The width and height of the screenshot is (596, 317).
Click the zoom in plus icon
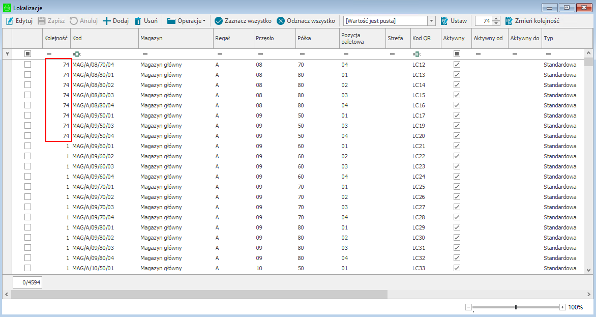(562, 307)
